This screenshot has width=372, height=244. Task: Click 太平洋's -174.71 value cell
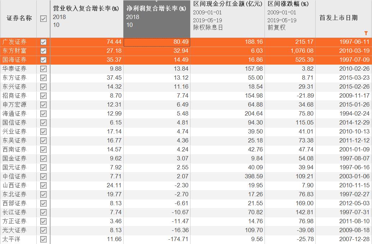[x=156, y=239]
